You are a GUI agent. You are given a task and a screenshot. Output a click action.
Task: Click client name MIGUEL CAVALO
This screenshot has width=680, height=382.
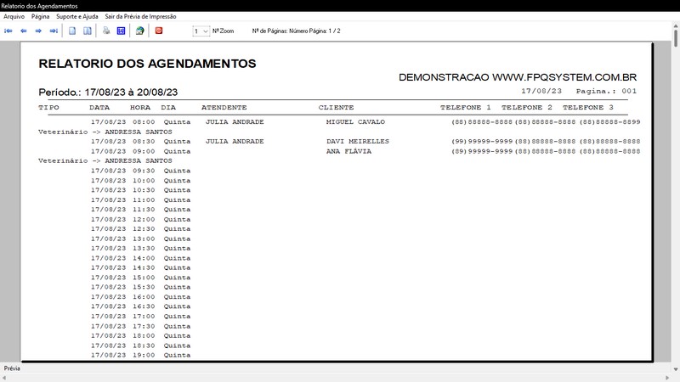tap(355, 121)
